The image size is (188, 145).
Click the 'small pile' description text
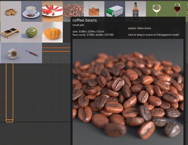(78, 25)
